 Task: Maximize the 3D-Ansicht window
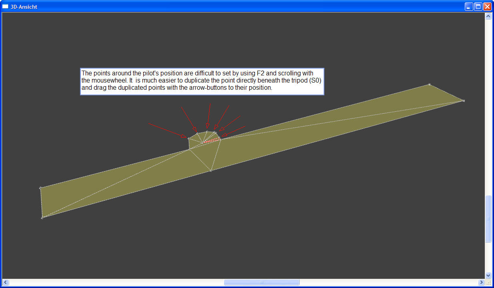(478, 6)
